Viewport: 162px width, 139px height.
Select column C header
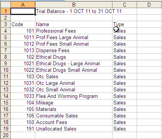[124, 5]
